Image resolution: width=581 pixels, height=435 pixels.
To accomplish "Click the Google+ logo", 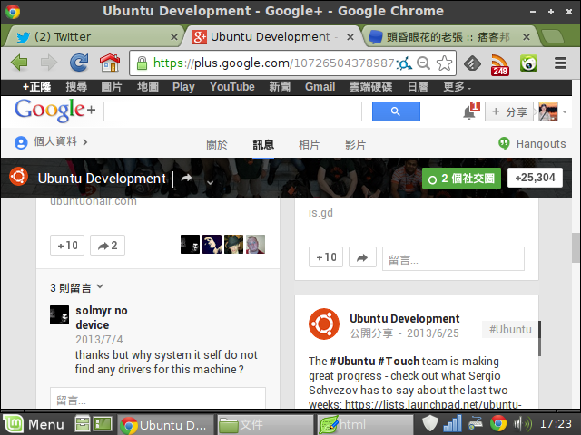I will pyautogui.click(x=54, y=110).
